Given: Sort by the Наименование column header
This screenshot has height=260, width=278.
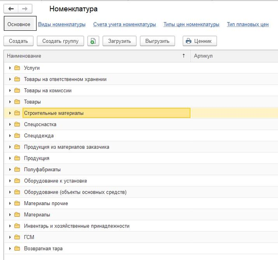Looking at the screenshot, I should [89, 56].
